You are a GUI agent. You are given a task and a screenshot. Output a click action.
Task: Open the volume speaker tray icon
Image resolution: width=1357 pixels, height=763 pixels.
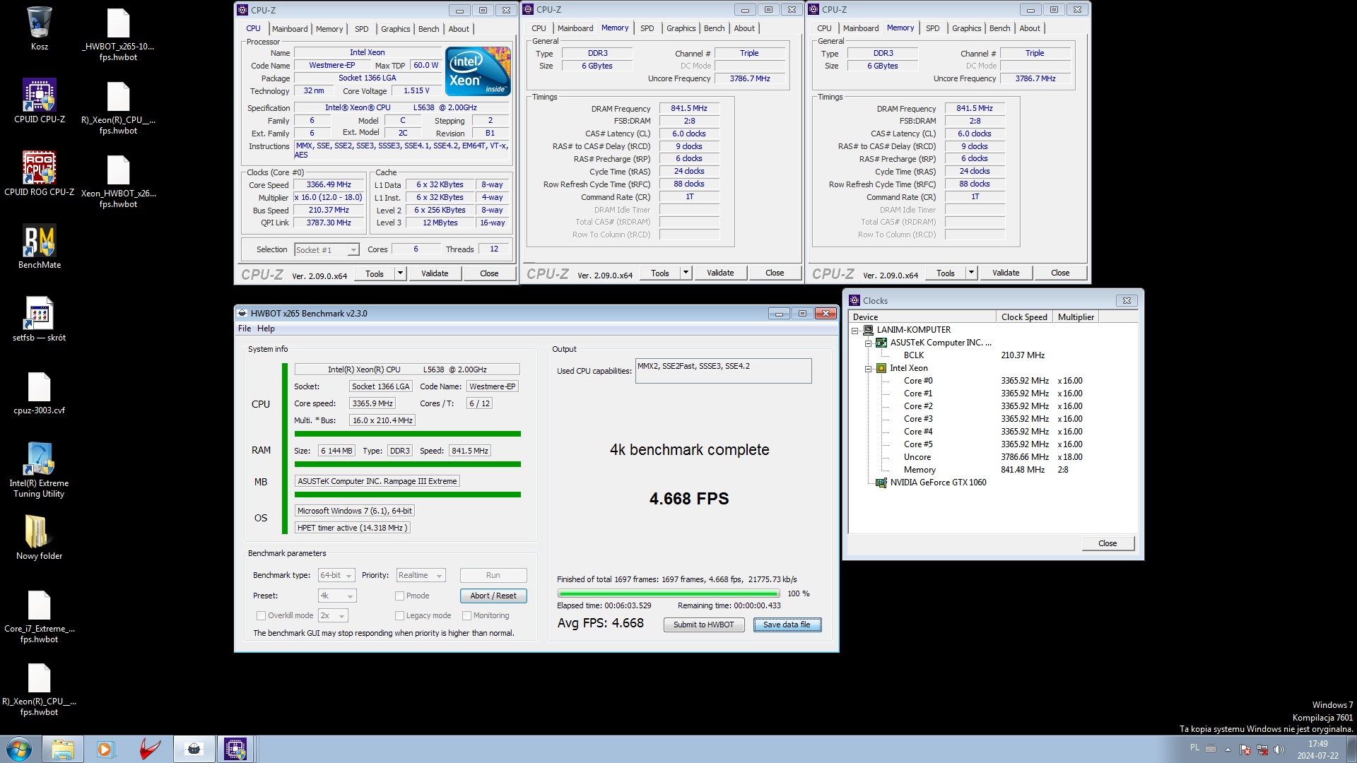click(1279, 750)
